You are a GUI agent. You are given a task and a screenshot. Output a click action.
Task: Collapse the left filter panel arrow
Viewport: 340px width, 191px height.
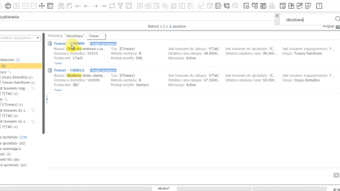point(47,99)
